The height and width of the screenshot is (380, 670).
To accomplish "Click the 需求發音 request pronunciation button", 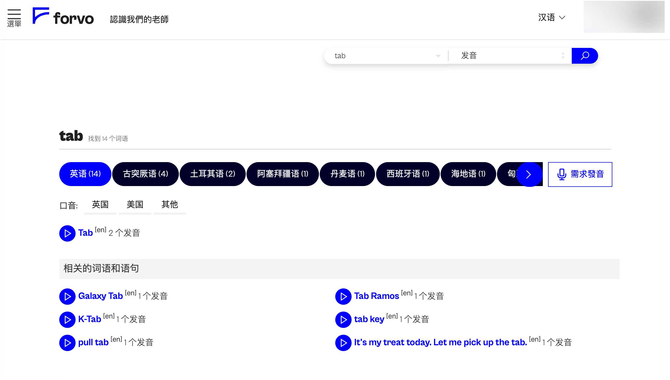I will pos(580,174).
